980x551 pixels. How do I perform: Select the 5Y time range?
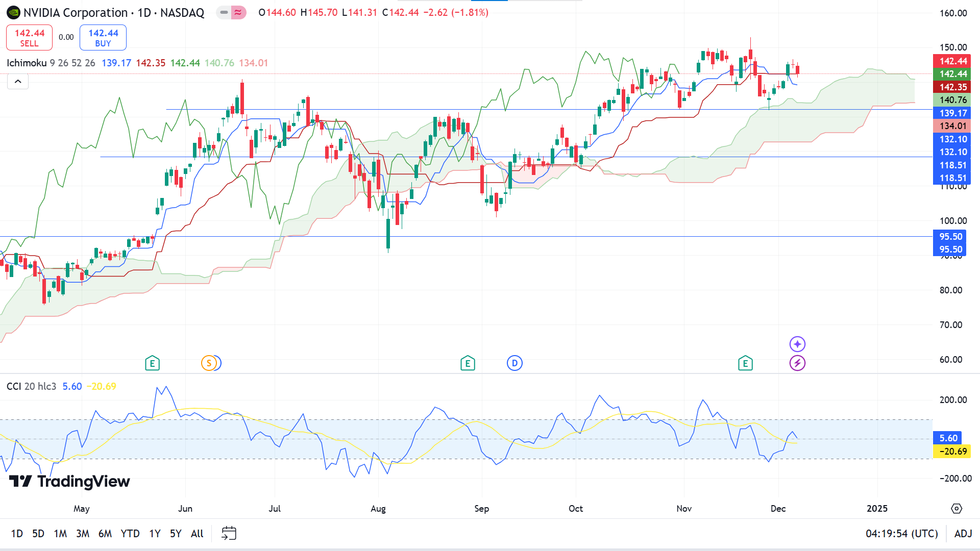tap(176, 534)
